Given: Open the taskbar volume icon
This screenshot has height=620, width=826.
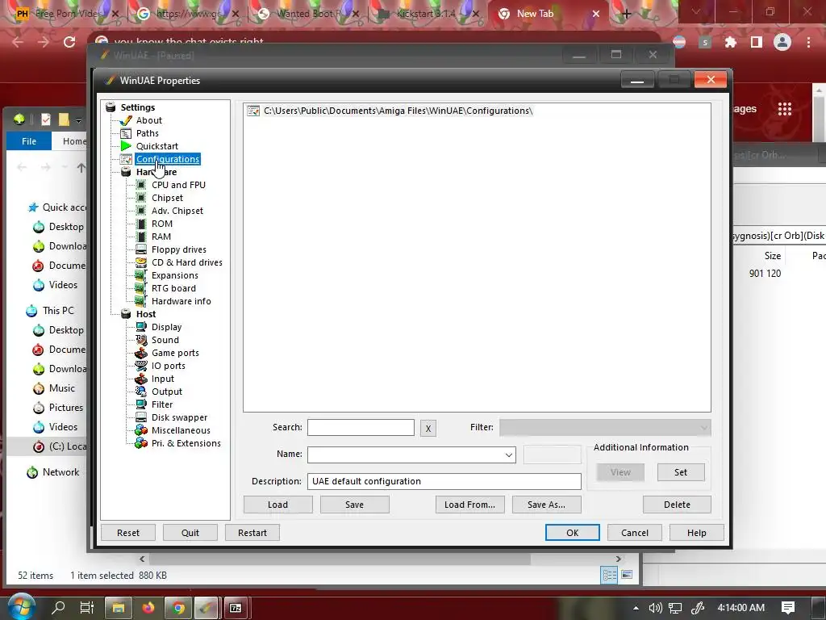Looking at the screenshot, I should (655, 608).
